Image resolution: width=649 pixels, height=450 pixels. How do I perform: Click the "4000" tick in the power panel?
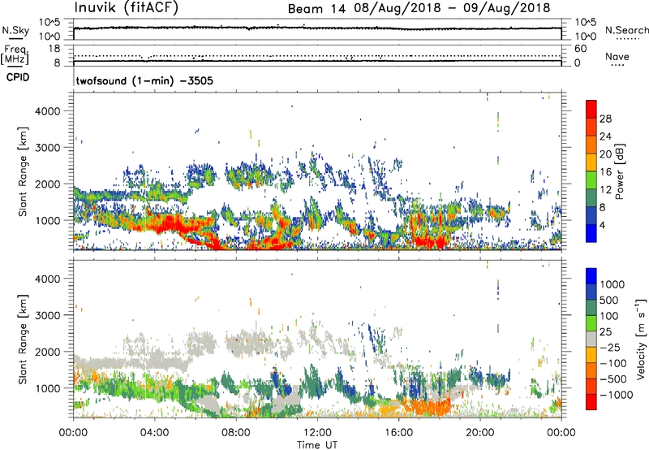[48, 111]
